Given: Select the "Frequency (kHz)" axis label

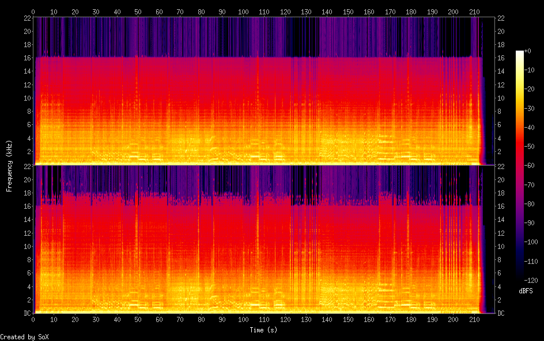Looking at the screenshot, I should click(9, 166).
